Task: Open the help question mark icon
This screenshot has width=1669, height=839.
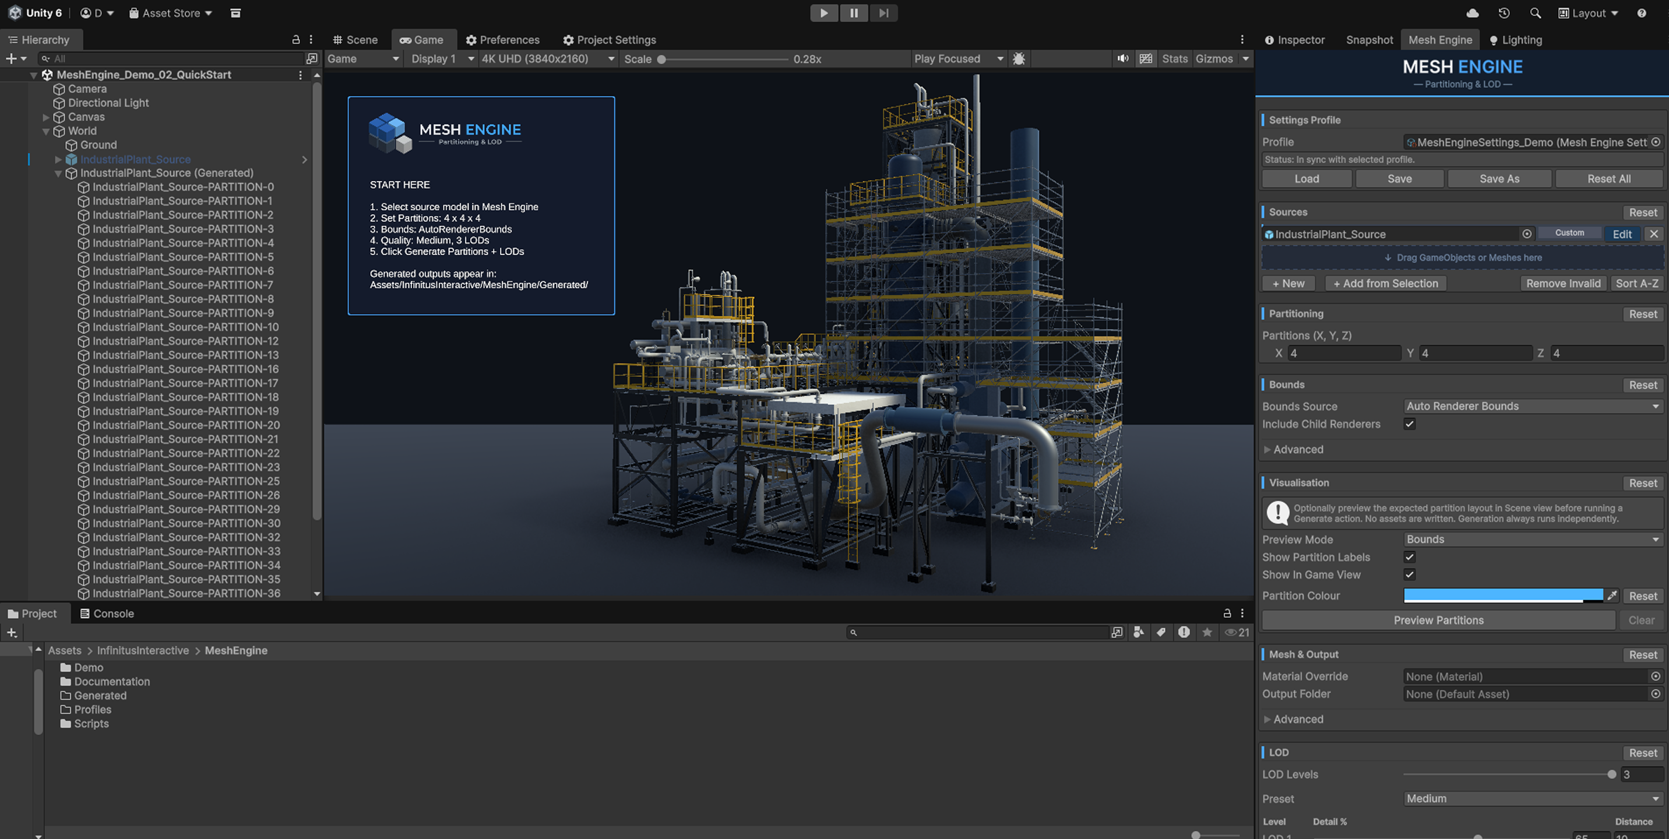Action: point(1641,13)
